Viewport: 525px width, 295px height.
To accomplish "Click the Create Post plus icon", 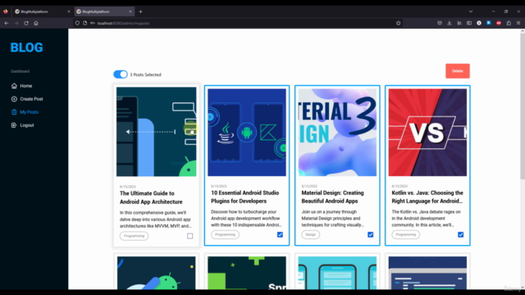I will (x=14, y=99).
